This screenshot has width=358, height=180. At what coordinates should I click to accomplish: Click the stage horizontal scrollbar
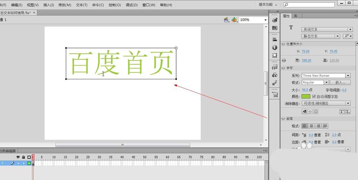click(122, 145)
